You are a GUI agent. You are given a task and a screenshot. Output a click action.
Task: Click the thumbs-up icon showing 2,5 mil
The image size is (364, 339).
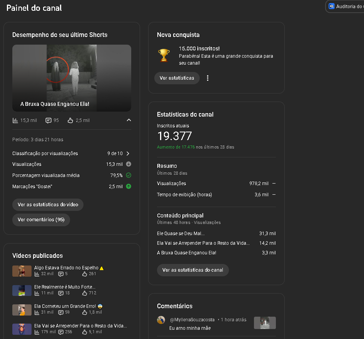[x=70, y=120]
